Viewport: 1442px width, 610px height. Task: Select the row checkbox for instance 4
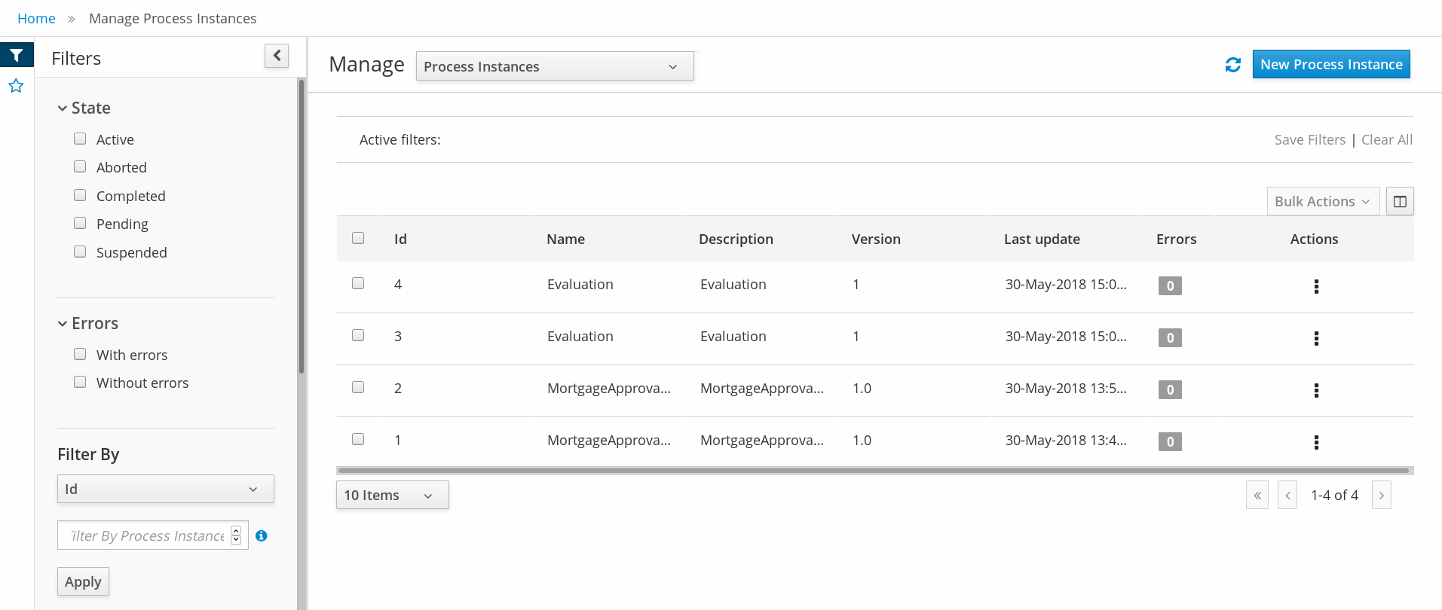358,283
